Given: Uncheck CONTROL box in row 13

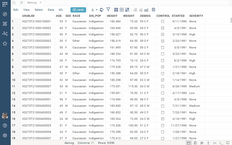Looking at the screenshot, I should coord(163,99).
